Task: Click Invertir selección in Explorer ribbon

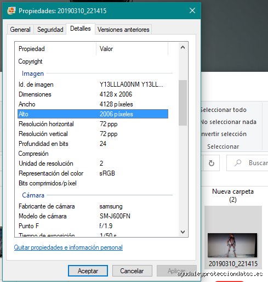Action: (224, 134)
